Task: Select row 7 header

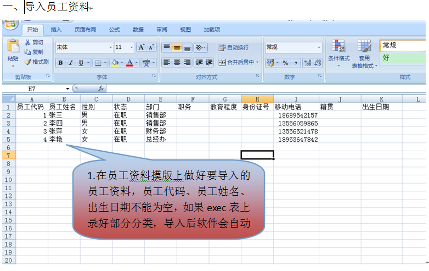Action: click(9, 156)
